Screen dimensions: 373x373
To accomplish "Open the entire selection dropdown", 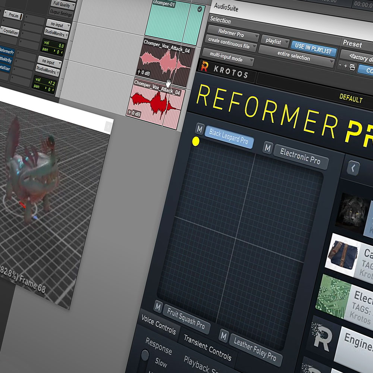I will click(297, 56).
